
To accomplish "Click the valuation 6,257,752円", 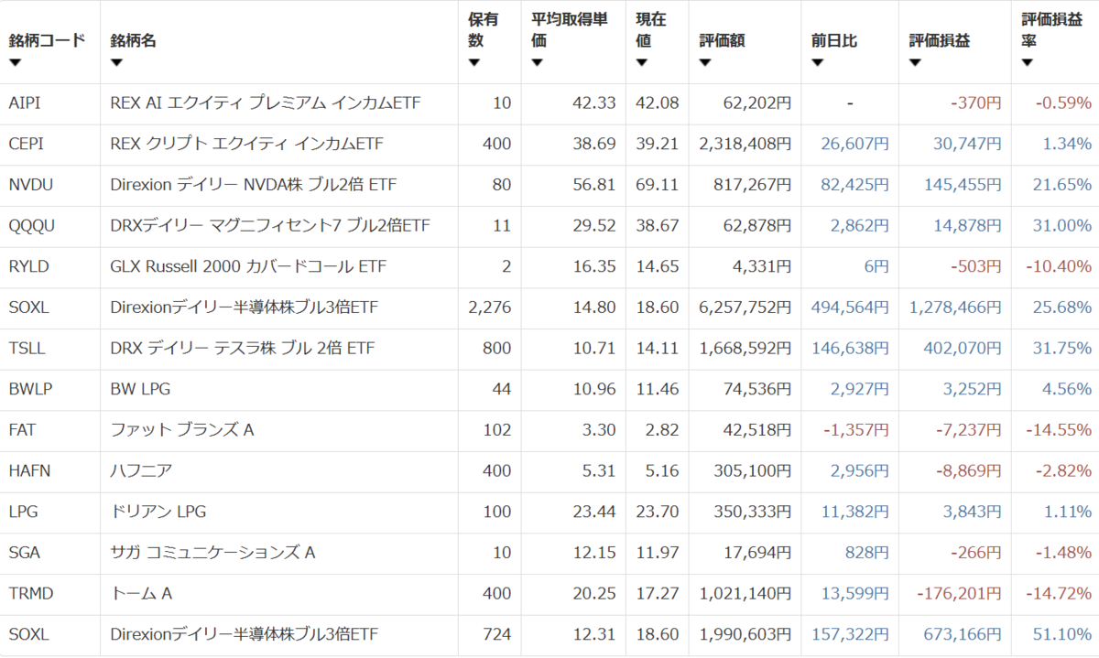I will point(745,307).
